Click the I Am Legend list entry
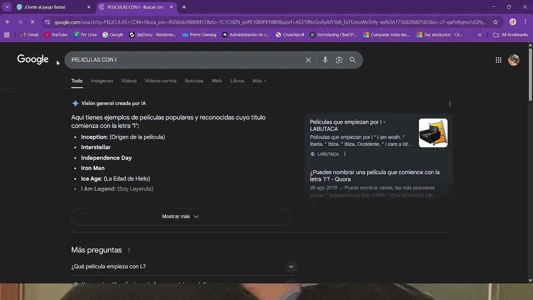 coord(117,189)
